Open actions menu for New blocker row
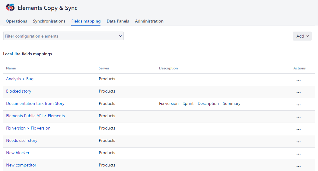This screenshot has height=171, width=318. 298,154
